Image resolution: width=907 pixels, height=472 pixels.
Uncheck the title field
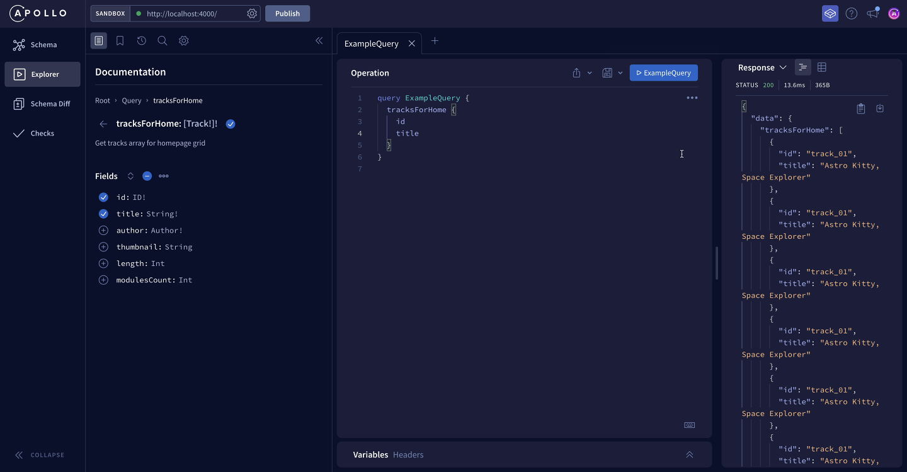(103, 214)
